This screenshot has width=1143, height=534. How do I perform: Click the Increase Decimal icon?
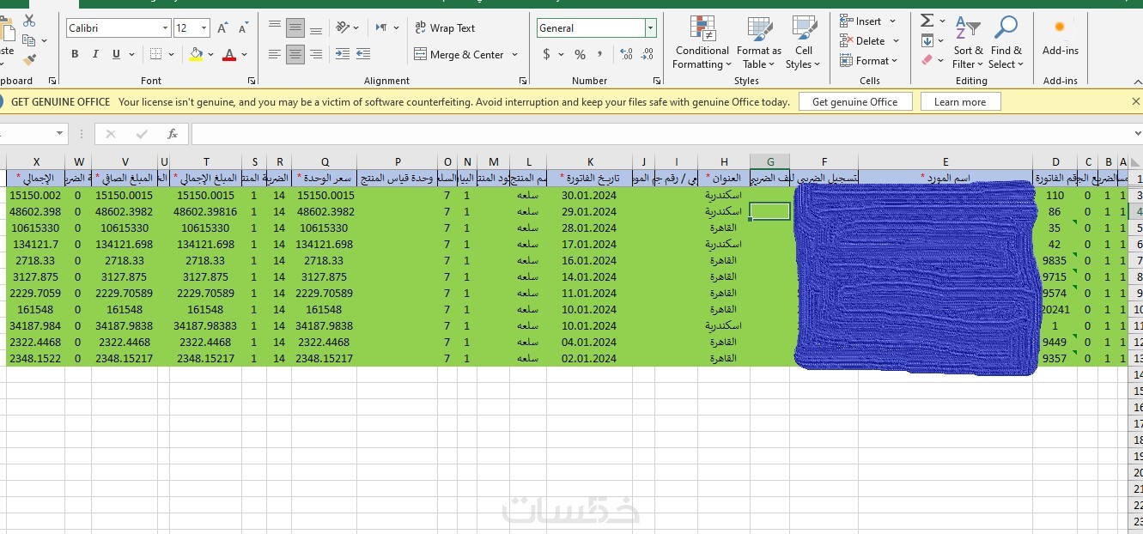626,54
